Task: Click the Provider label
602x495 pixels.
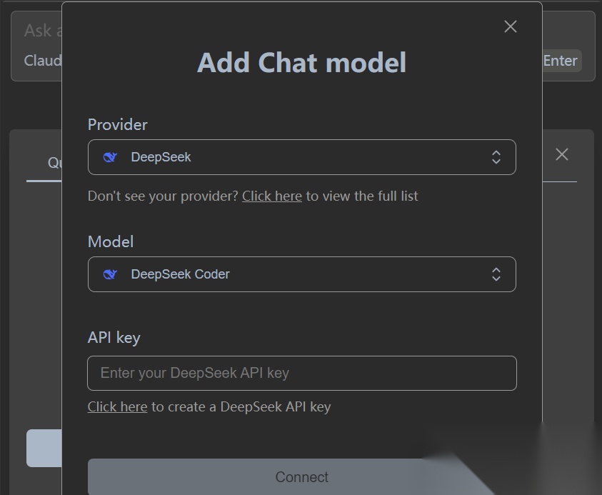Action: point(118,125)
